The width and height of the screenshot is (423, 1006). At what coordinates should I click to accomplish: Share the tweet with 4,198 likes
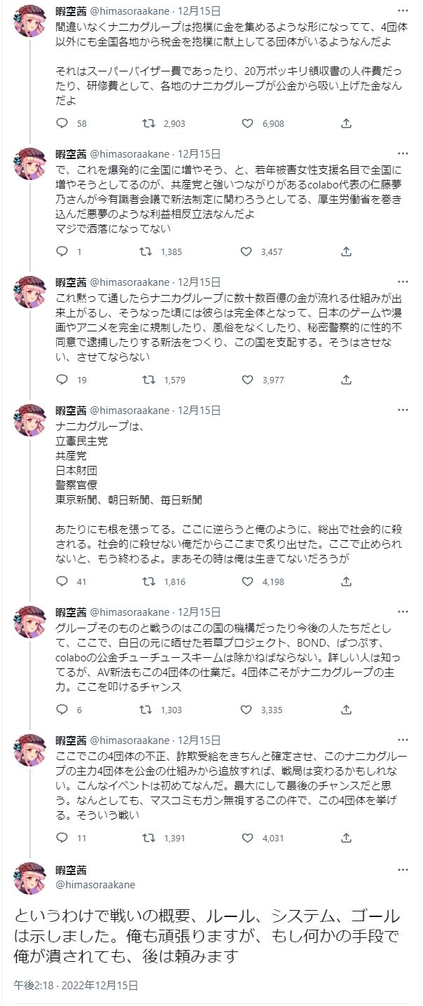(x=346, y=581)
